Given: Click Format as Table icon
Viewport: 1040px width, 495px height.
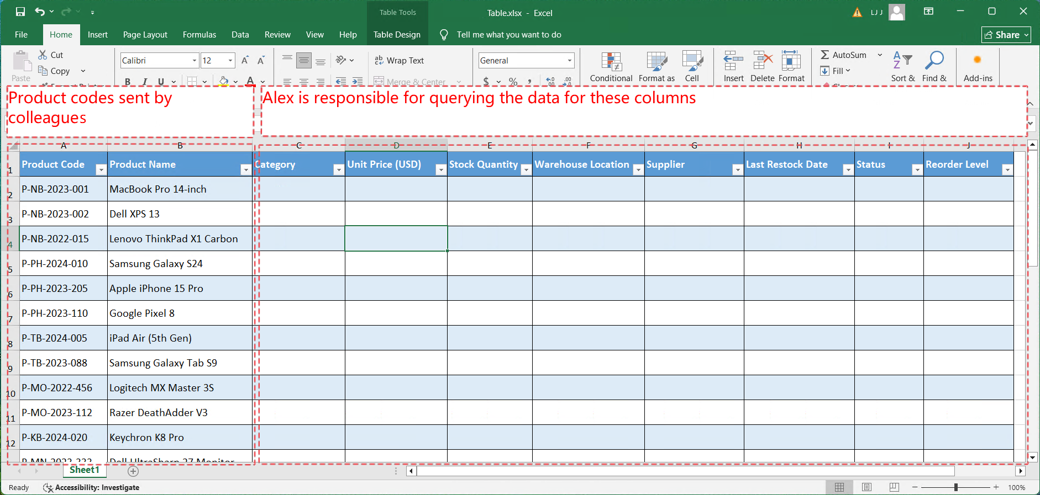Looking at the screenshot, I should click(656, 61).
